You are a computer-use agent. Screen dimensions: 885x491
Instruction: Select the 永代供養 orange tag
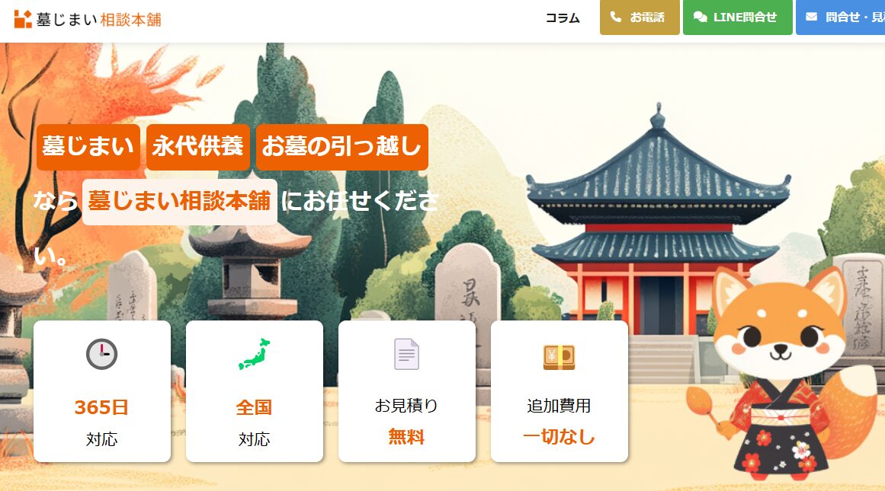click(x=198, y=147)
